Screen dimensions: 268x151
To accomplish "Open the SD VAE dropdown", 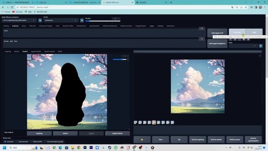I will (x=61, y=21).
